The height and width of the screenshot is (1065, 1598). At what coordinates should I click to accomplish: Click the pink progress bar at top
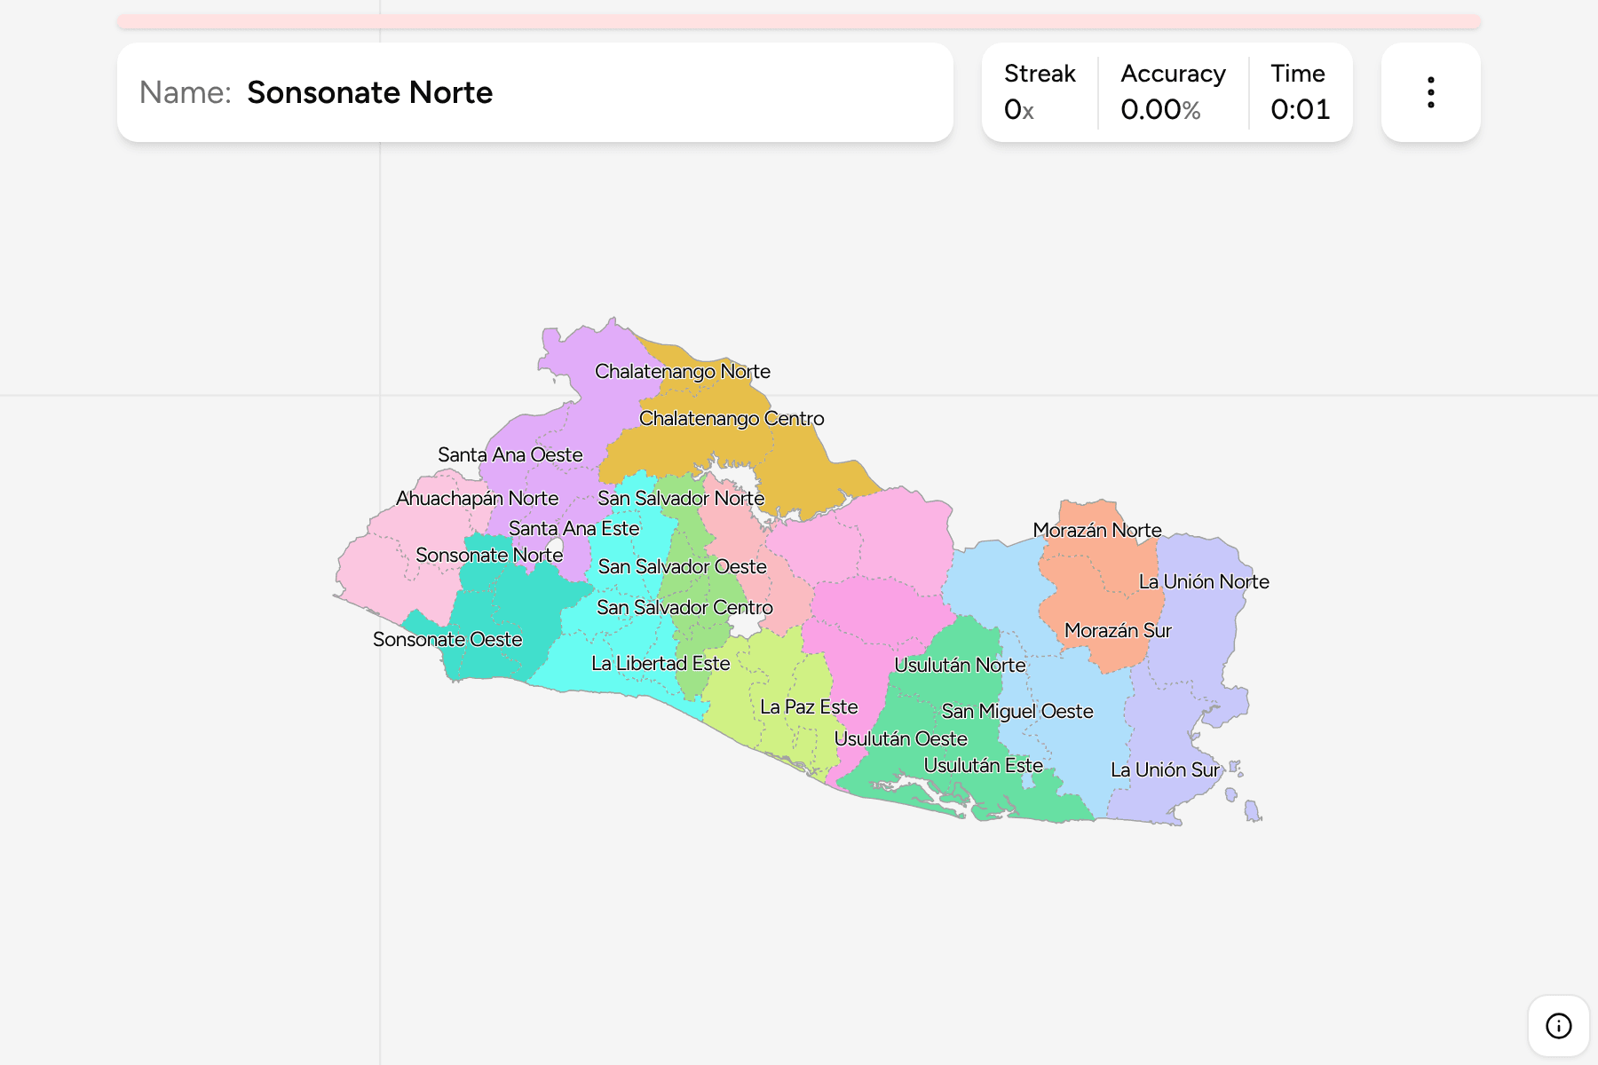(799, 21)
